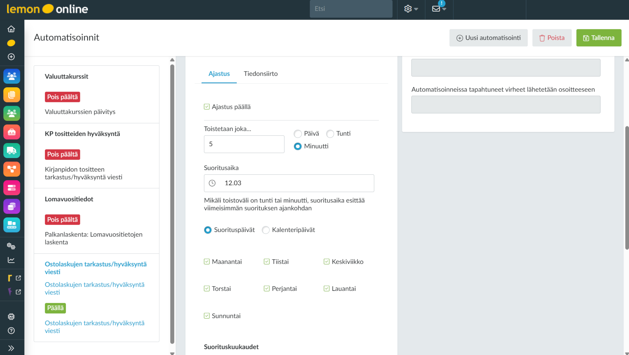
Task: Open the purple coins stack icon
Action: (12, 206)
